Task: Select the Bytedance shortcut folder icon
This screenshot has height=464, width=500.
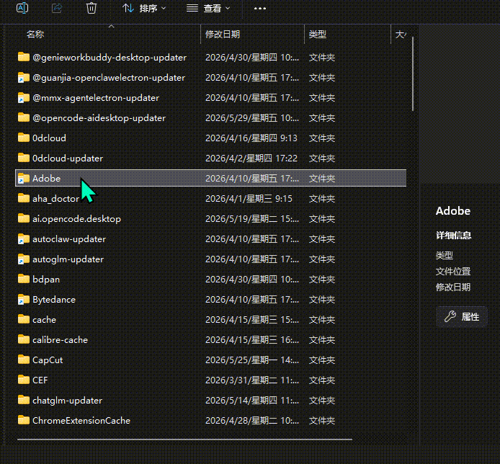Action: point(24,300)
